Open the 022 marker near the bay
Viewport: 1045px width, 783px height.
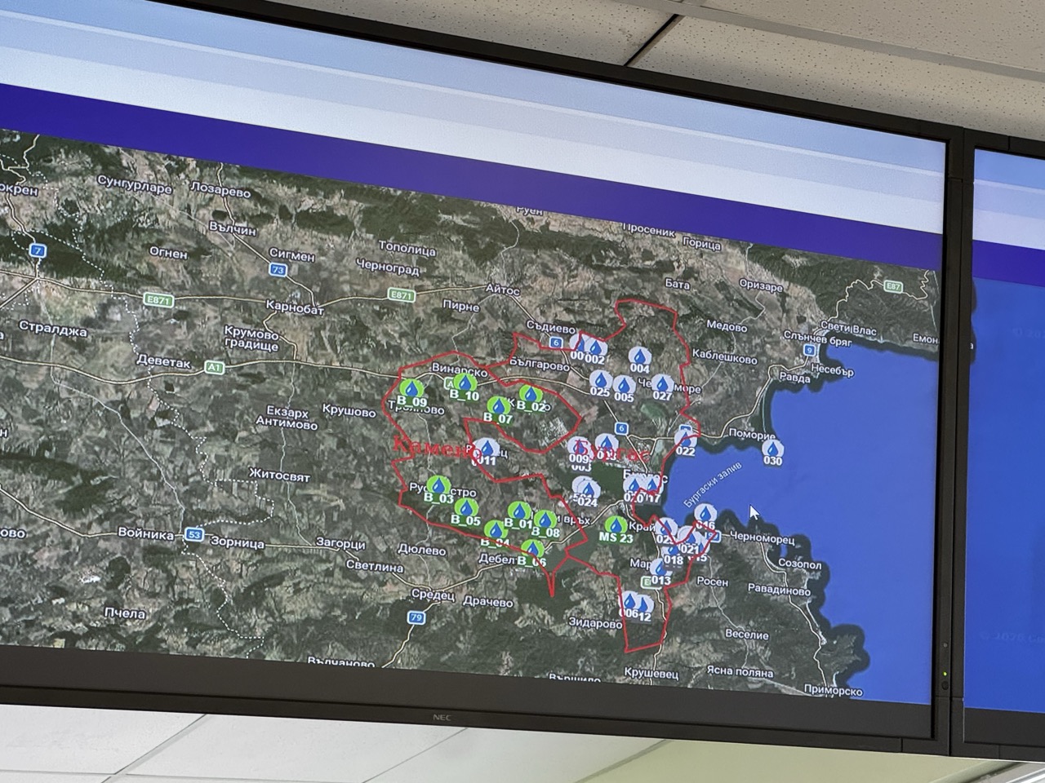pyautogui.click(x=686, y=439)
